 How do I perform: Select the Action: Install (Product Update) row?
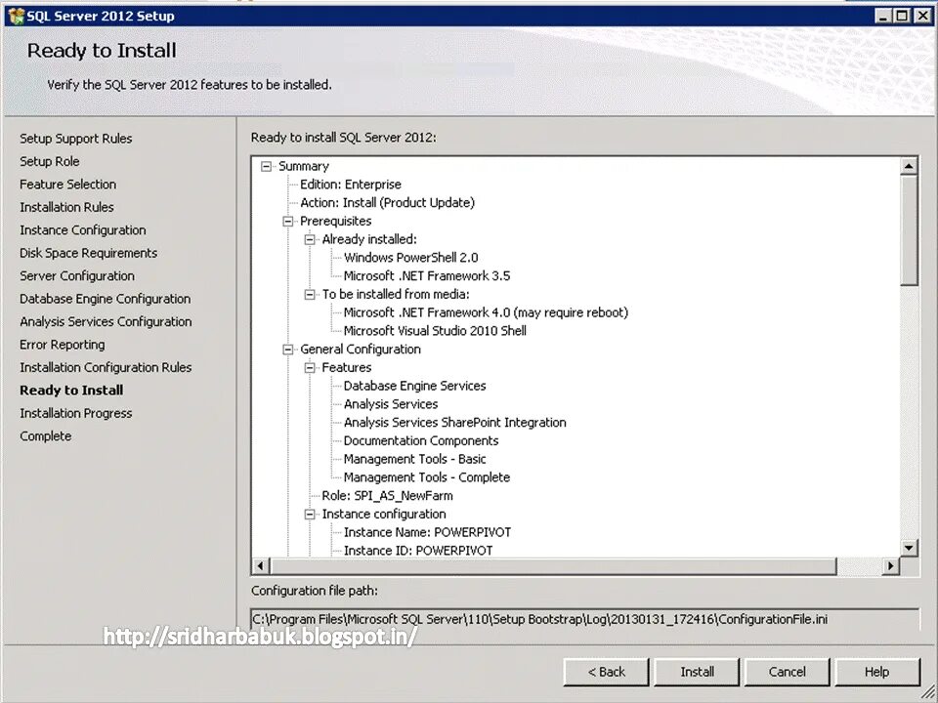tap(387, 203)
